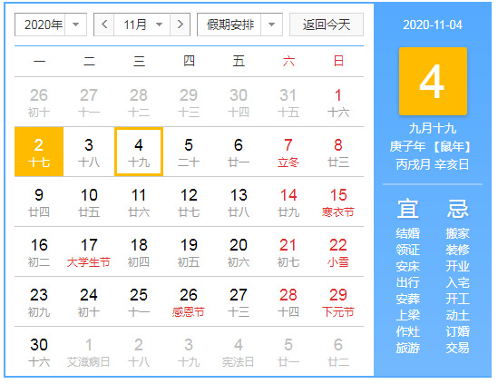The image size is (498, 384).
Task: Select highlighted date 2 十七
Action: point(39,152)
